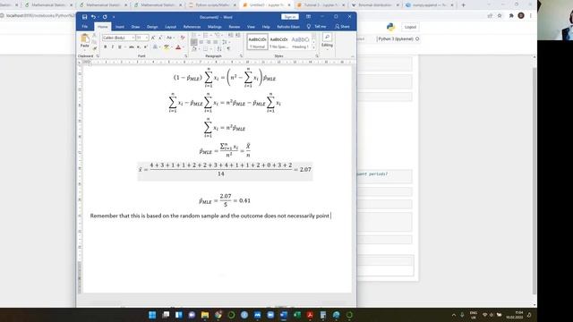This screenshot has width=573, height=322.
Task: Undo the last action in Word
Action: pos(93,17)
